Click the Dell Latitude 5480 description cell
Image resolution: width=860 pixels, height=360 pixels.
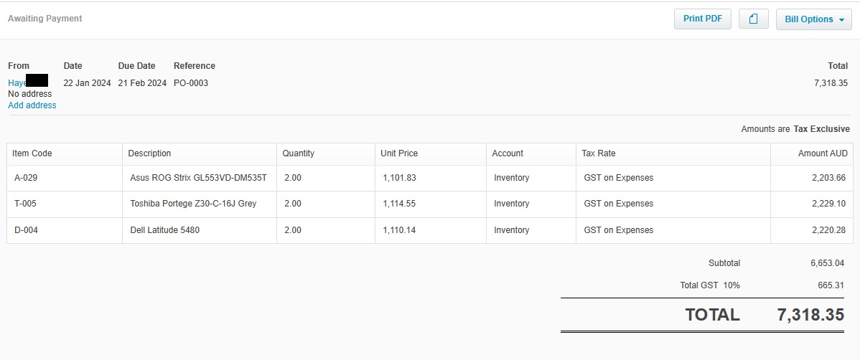tap(165, 230)
